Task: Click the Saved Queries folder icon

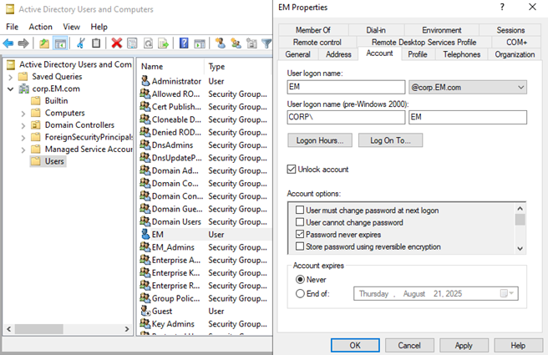Action: tap(23, 77)
